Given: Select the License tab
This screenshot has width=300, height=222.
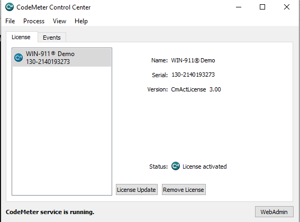Looking at the screenshot, I should point(21,37).
